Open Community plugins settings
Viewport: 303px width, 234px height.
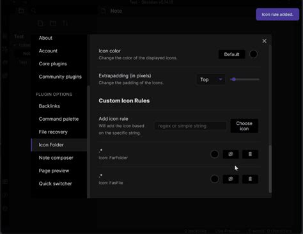point(60,77)
